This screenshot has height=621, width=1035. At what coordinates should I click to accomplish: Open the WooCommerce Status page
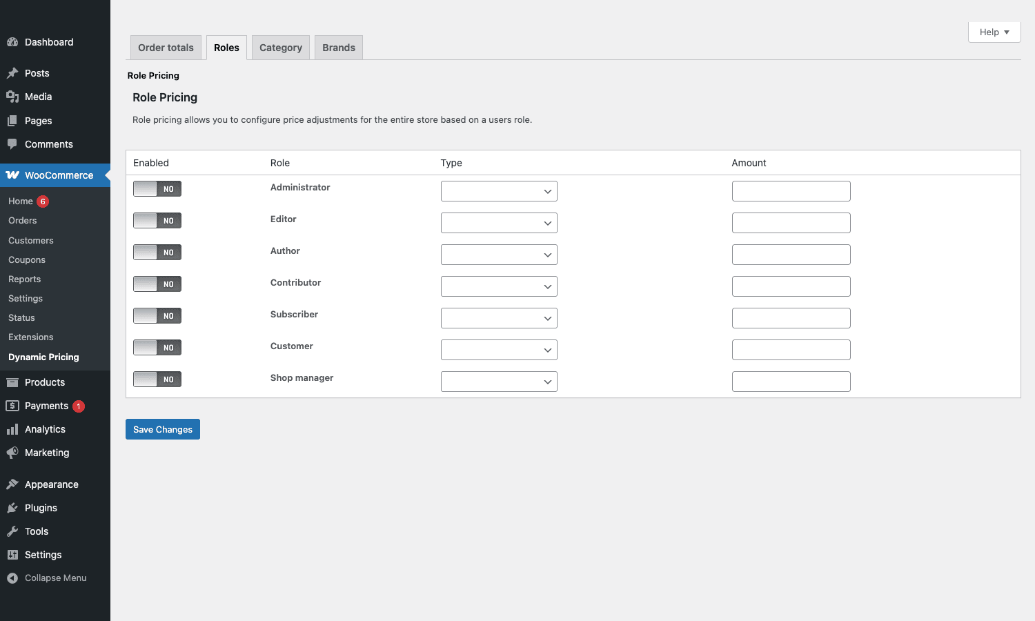(21, 318)
